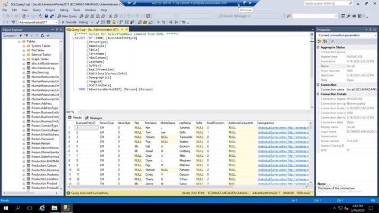Open the Window menu

point(91,10)
